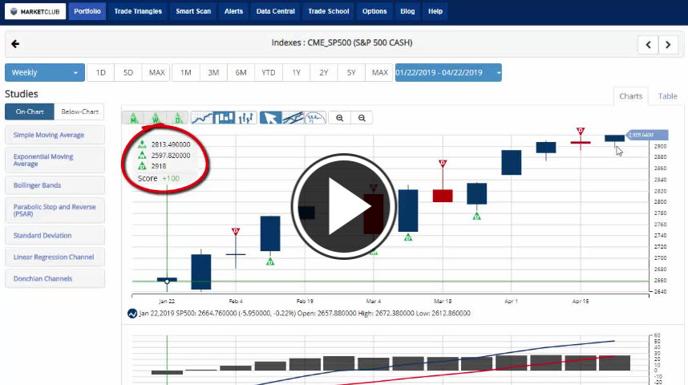Image resolution: width=688 pixels, height=385 pixels.
Task: Open the Table tab
Action: (667, 96)
